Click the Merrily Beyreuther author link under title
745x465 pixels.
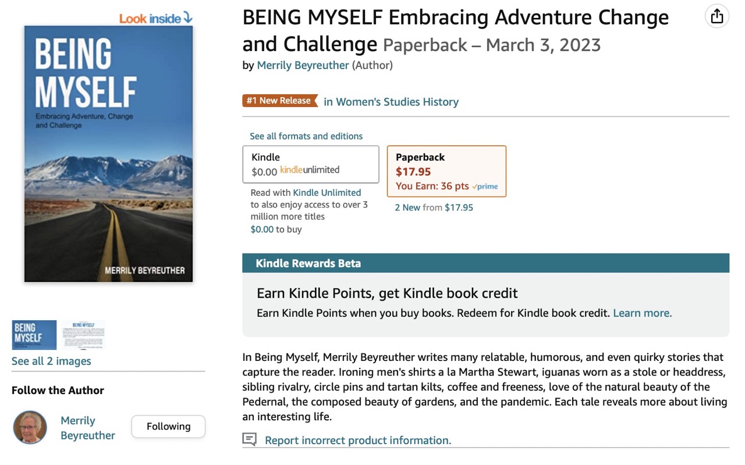[303, 65]
